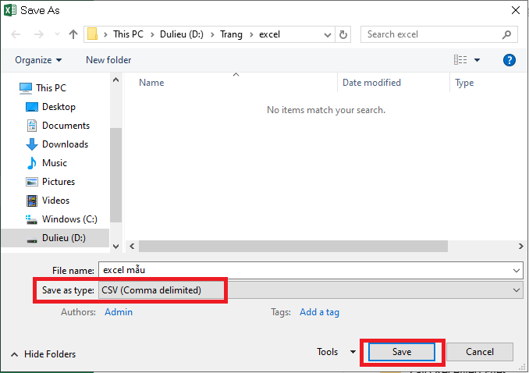The image size is (529, 373).
Task: Open Pictures in the navigation pane
Action: pyautogui.click(x=59, y=182)
